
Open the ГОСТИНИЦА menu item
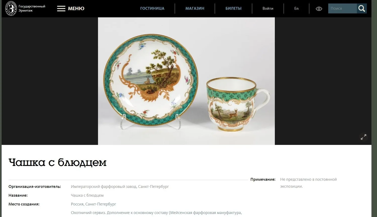pyautogui.click(x=152, y=9)
